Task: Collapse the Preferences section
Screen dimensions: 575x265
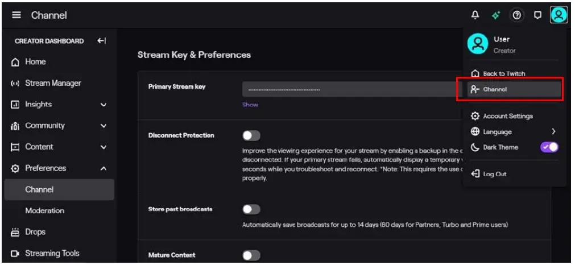Action: 104,168
